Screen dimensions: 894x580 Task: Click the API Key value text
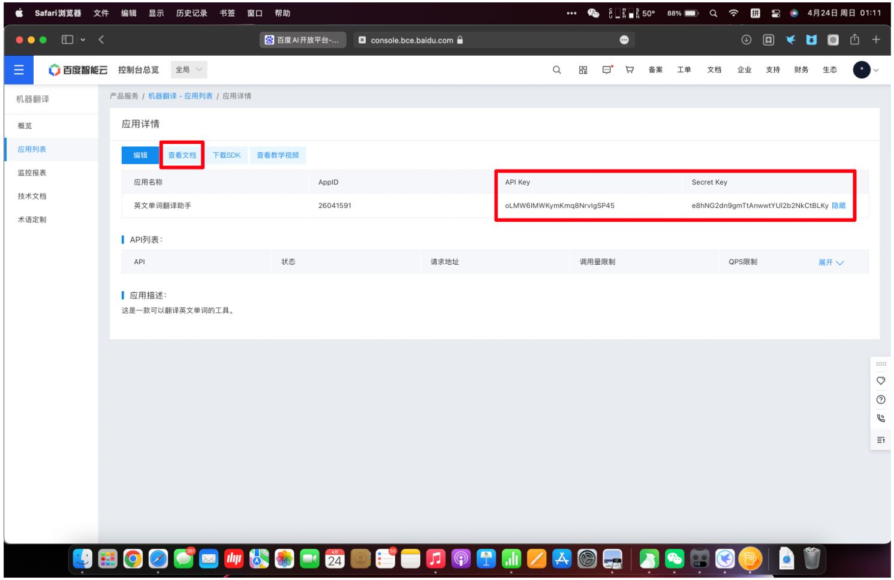(559, 206)
